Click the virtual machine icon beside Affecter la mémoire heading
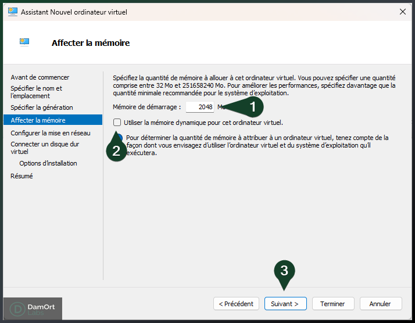This screenshot has height=323, width=415. point(24,42)
